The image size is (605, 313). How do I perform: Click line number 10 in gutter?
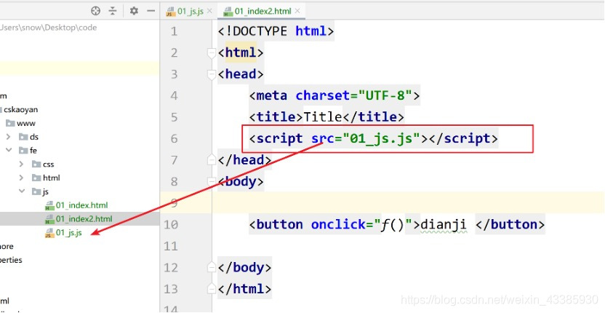pos(171,224)
